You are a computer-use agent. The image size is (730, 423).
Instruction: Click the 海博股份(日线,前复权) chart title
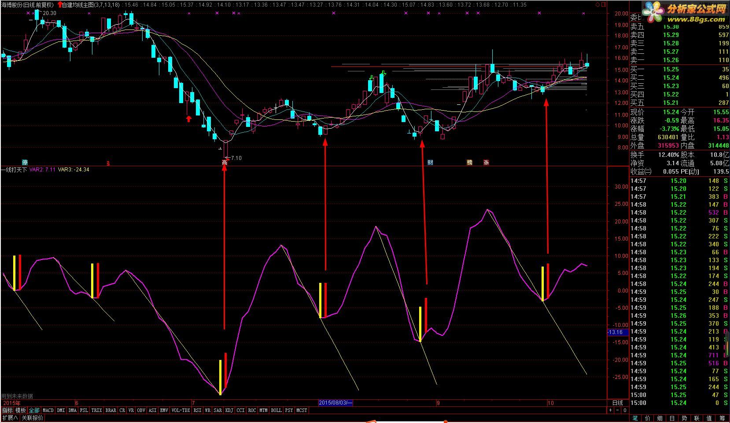point(27,5)
